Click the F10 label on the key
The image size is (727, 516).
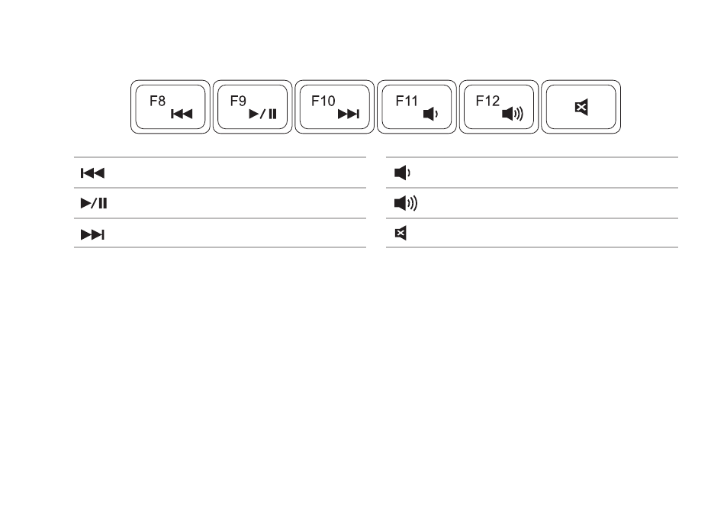(x=323, y=102)
